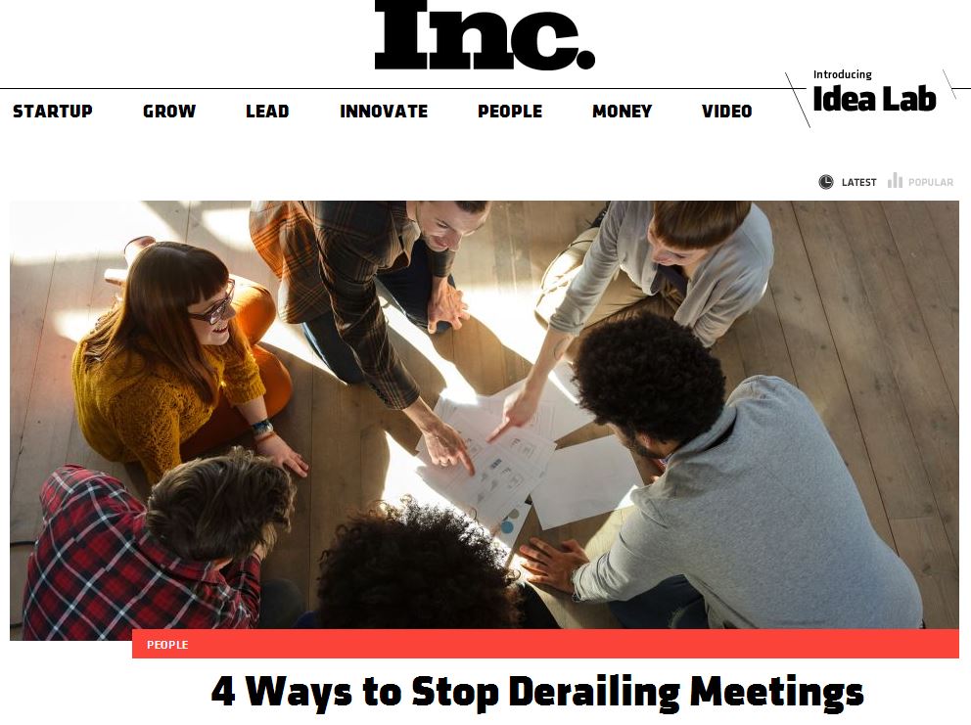Screen dimensions: 971x725
Task: Click the red category banner bar
Action: click(545, 644)
